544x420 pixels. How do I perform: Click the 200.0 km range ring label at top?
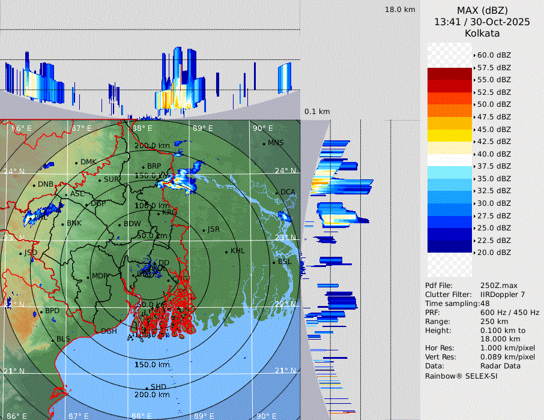[x=152, y=146]
